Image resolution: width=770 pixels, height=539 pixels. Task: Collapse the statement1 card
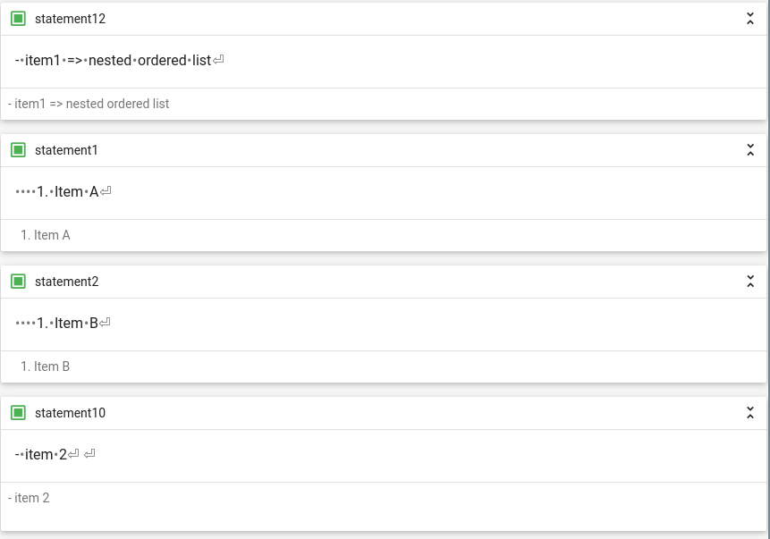pyautogui.click(x=749, y=150)
